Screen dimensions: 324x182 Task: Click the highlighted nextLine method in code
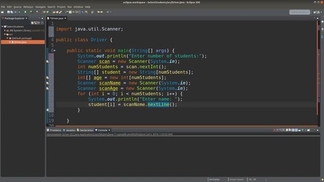click(158, 105)
